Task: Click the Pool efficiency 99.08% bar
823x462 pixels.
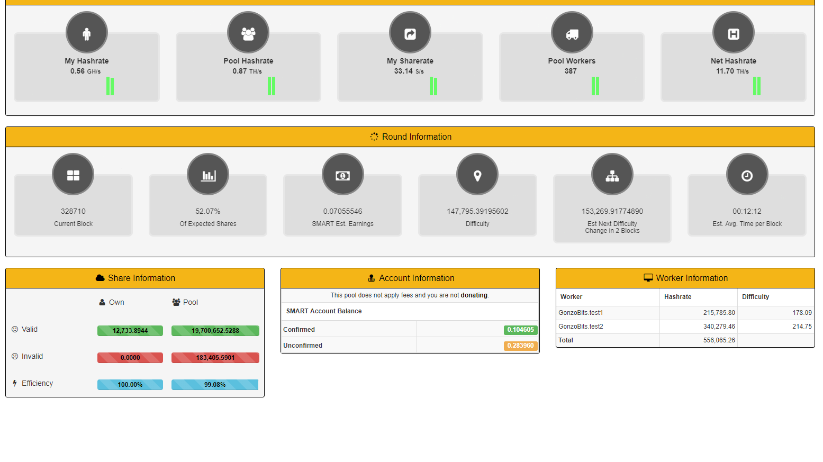Action: tap(215, 385)
